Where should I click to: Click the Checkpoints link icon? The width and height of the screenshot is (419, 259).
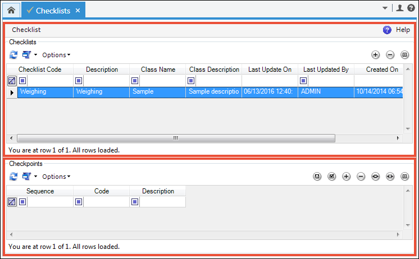tap(375, 177)
